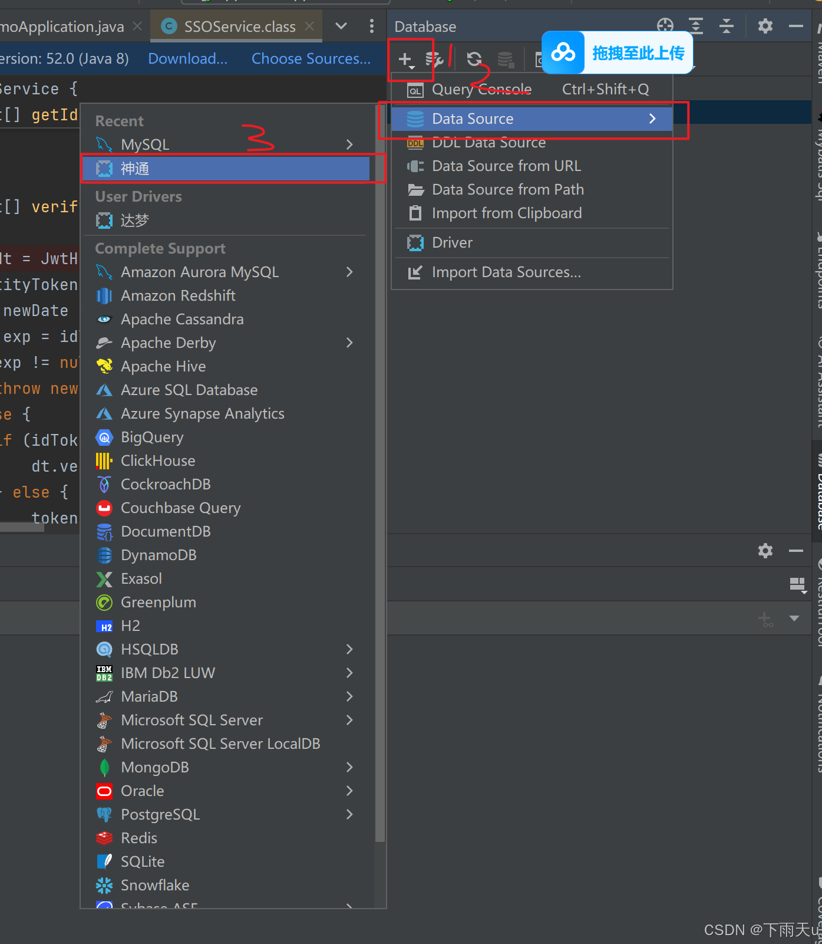Select the Data Source menu item

coord(532,119)
